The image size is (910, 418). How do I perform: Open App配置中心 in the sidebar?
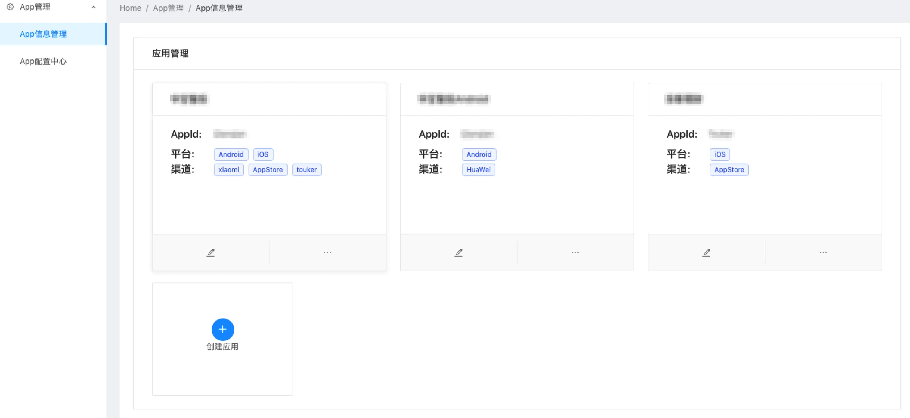pos(43,61)
